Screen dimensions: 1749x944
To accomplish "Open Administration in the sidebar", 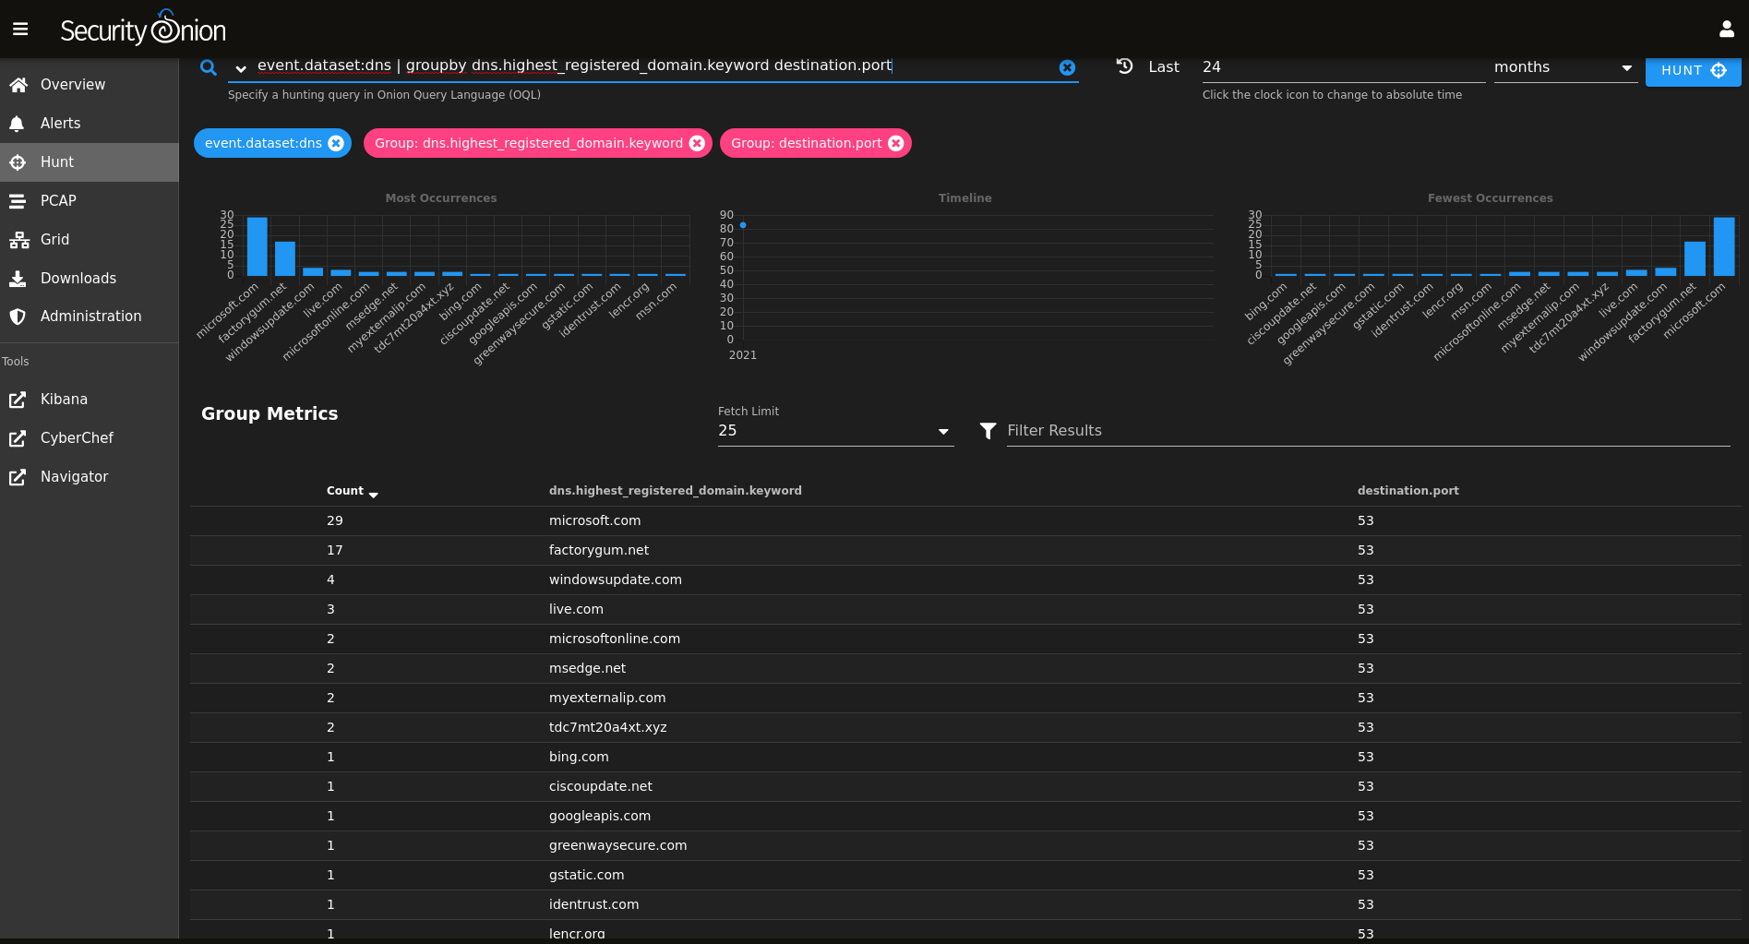I will [89, 317].
